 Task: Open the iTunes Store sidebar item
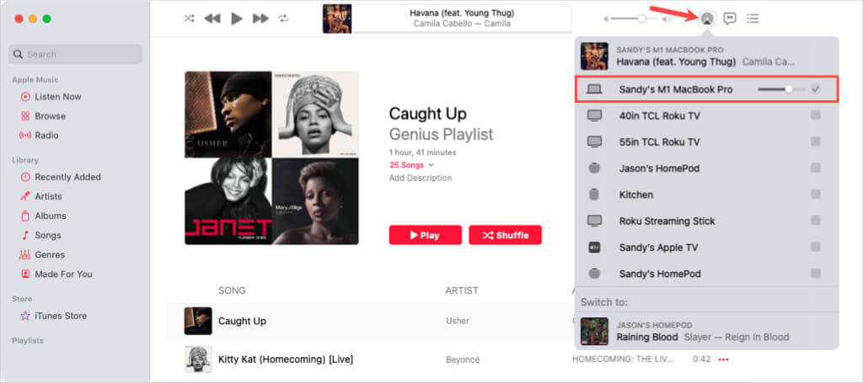click(x=61, y=316)
